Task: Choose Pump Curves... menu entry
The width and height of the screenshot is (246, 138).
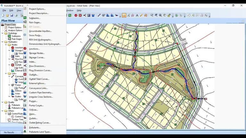Action: tap(36, 106)
